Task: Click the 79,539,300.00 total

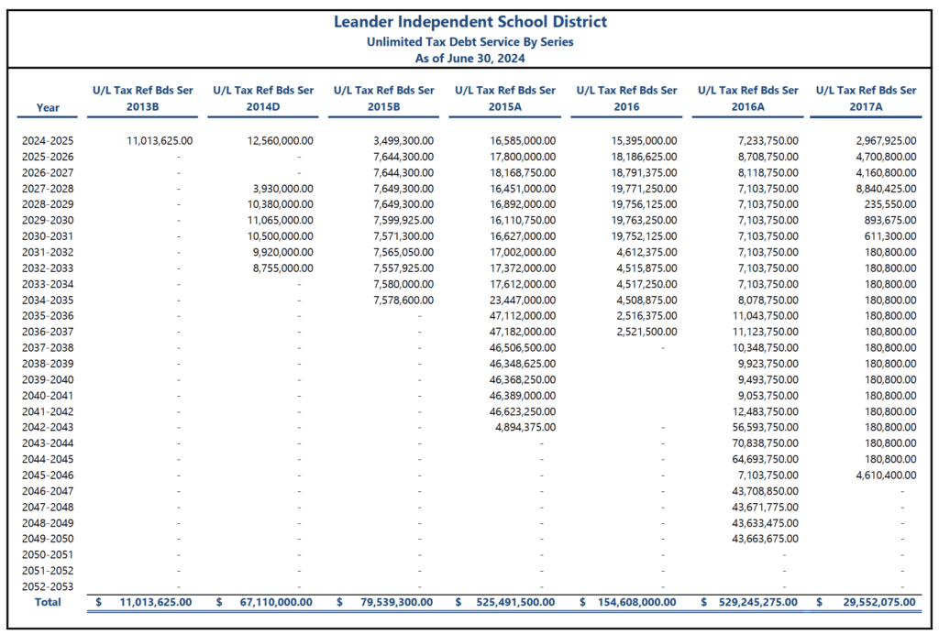Action: click(396, 602)
